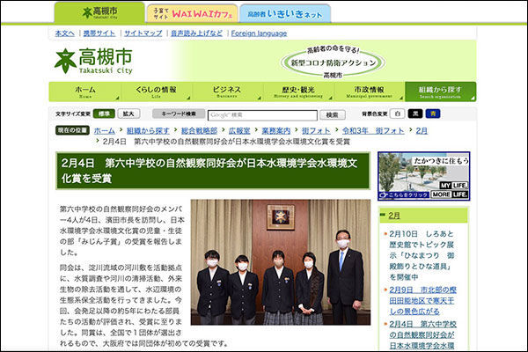Click the 検索 button
This screenshot has width=528, height=352.
pyautogui.click(x=333, y=115)
